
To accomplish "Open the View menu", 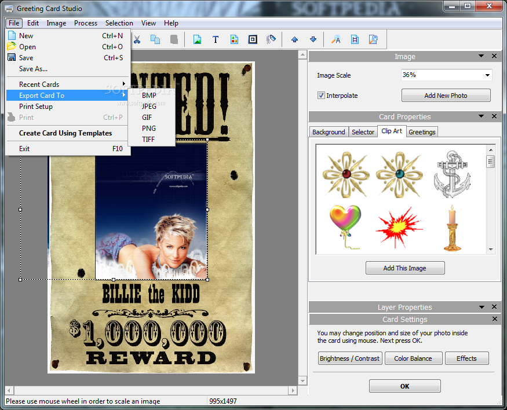I will (148, 23).
